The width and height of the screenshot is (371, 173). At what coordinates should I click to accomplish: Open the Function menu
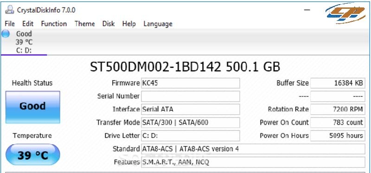pos(54,24)
